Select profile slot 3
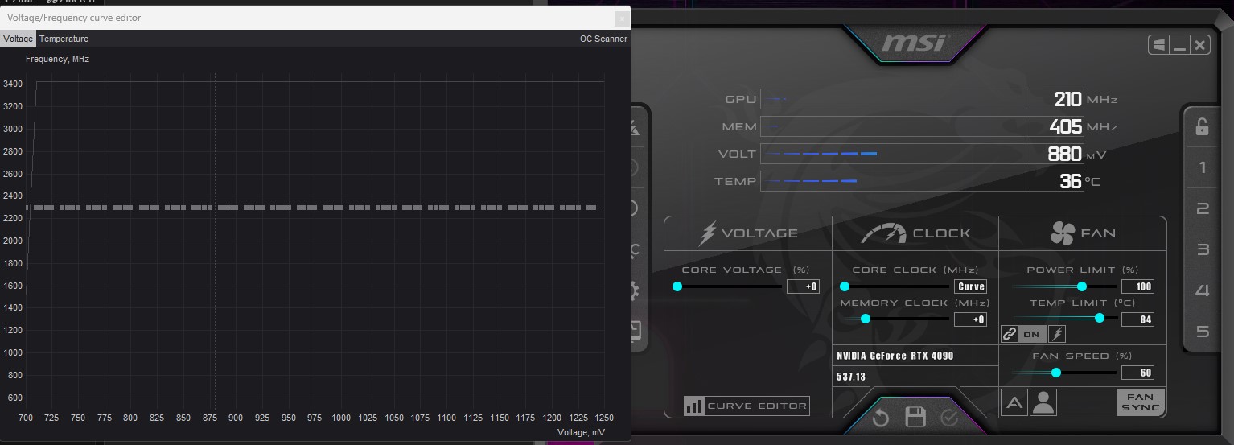 point(1202,249)
